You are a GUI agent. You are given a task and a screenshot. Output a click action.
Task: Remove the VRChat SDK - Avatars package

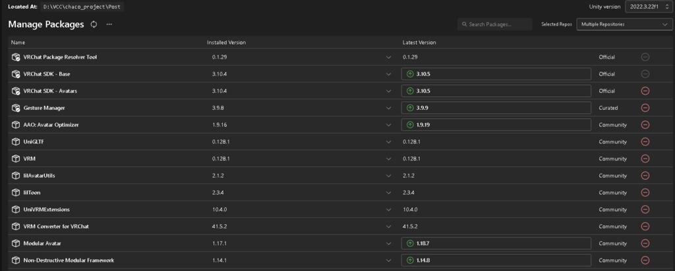645,91
